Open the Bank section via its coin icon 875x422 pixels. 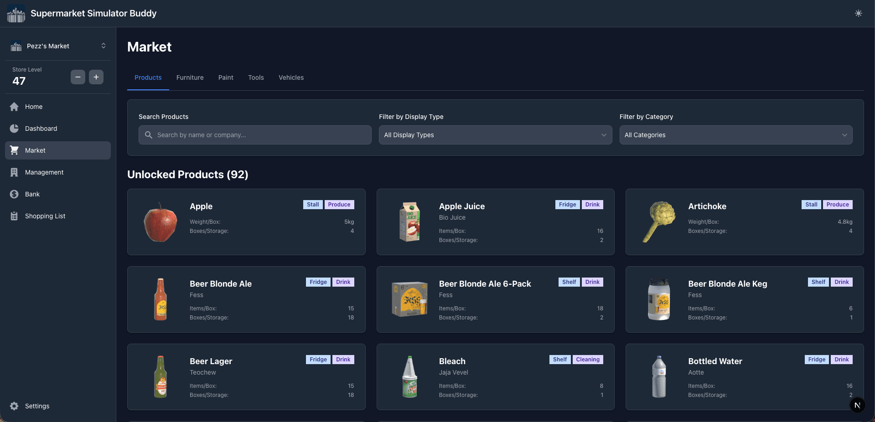(15, 194)
